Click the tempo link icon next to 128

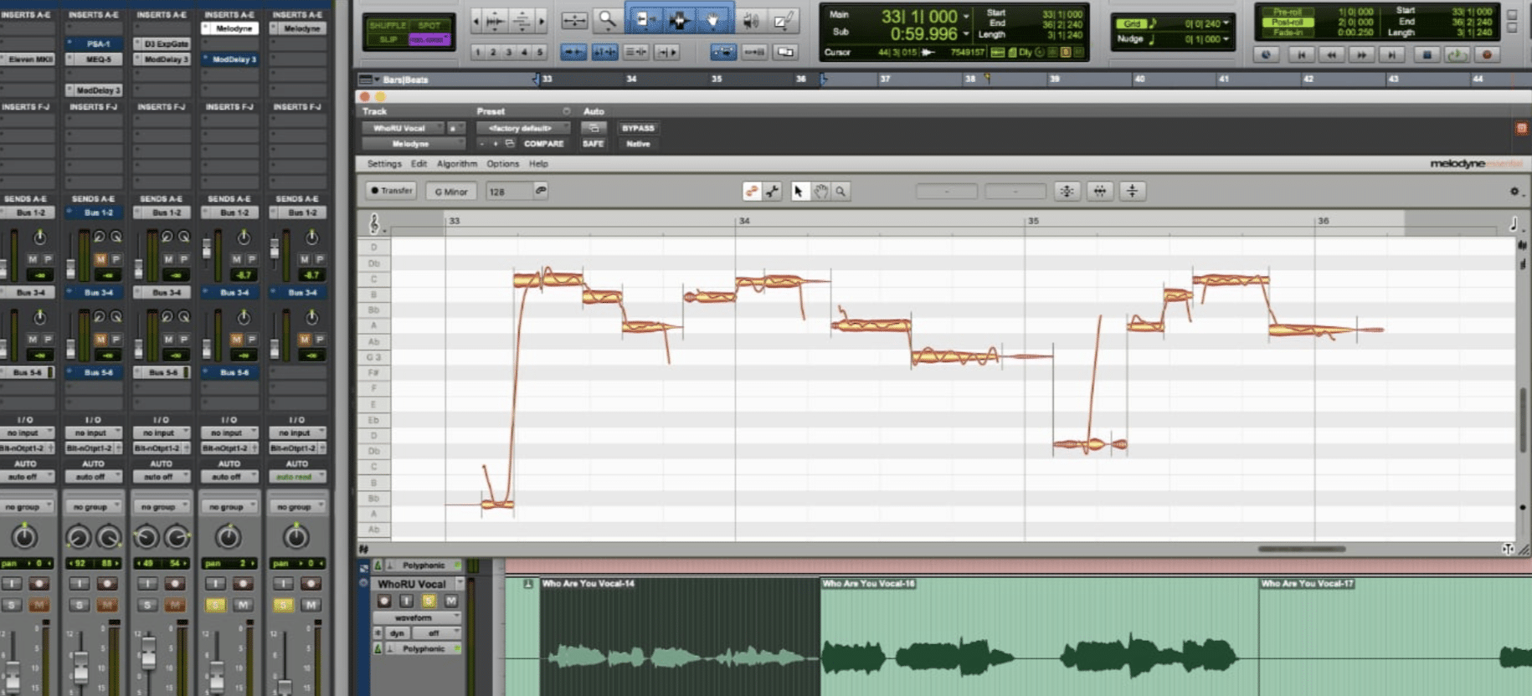tap(541, 191)
